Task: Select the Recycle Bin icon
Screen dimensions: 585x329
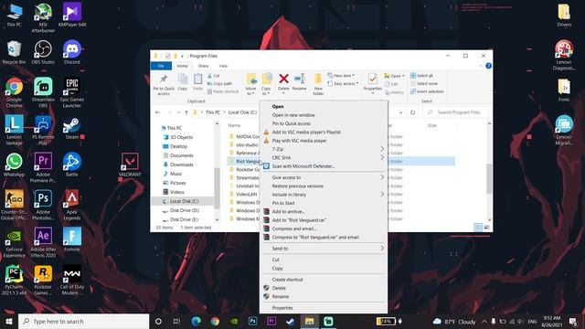Action: tap(15, 52)
